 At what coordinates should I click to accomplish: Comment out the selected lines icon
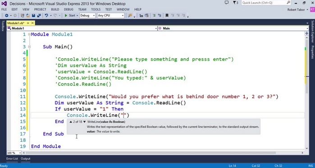coord(154,15)
